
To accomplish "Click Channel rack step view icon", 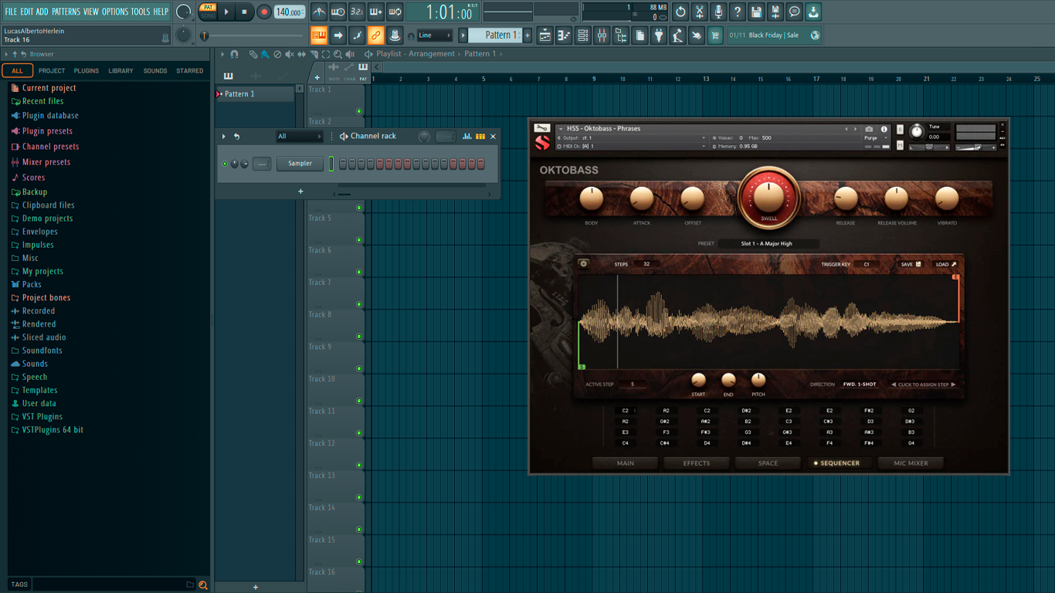I will pyautogui.click(x=480, y=137).
